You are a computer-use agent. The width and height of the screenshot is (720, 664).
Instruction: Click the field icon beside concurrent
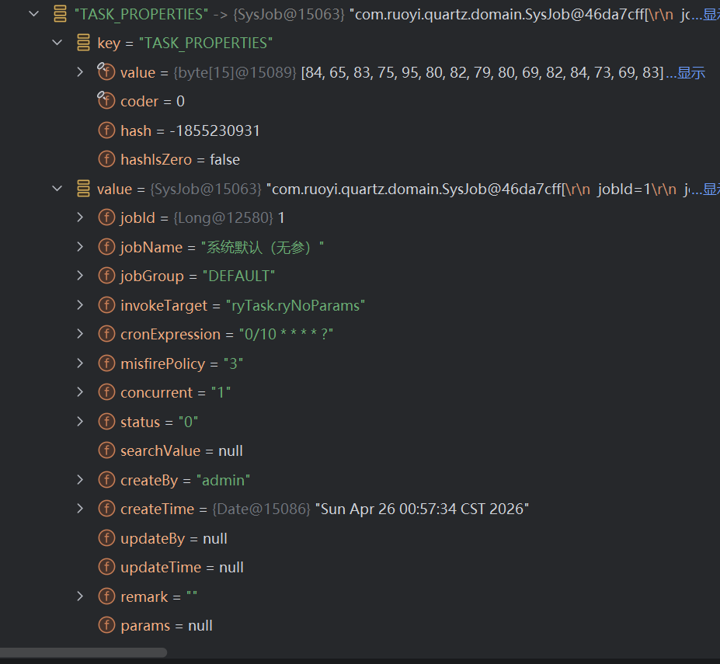106,392
